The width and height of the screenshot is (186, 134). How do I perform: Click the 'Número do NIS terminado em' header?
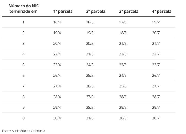tap(23, 9)
